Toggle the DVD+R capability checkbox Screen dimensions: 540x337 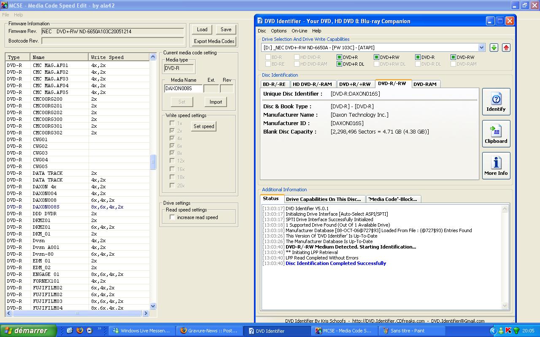[x=339, y=57]
